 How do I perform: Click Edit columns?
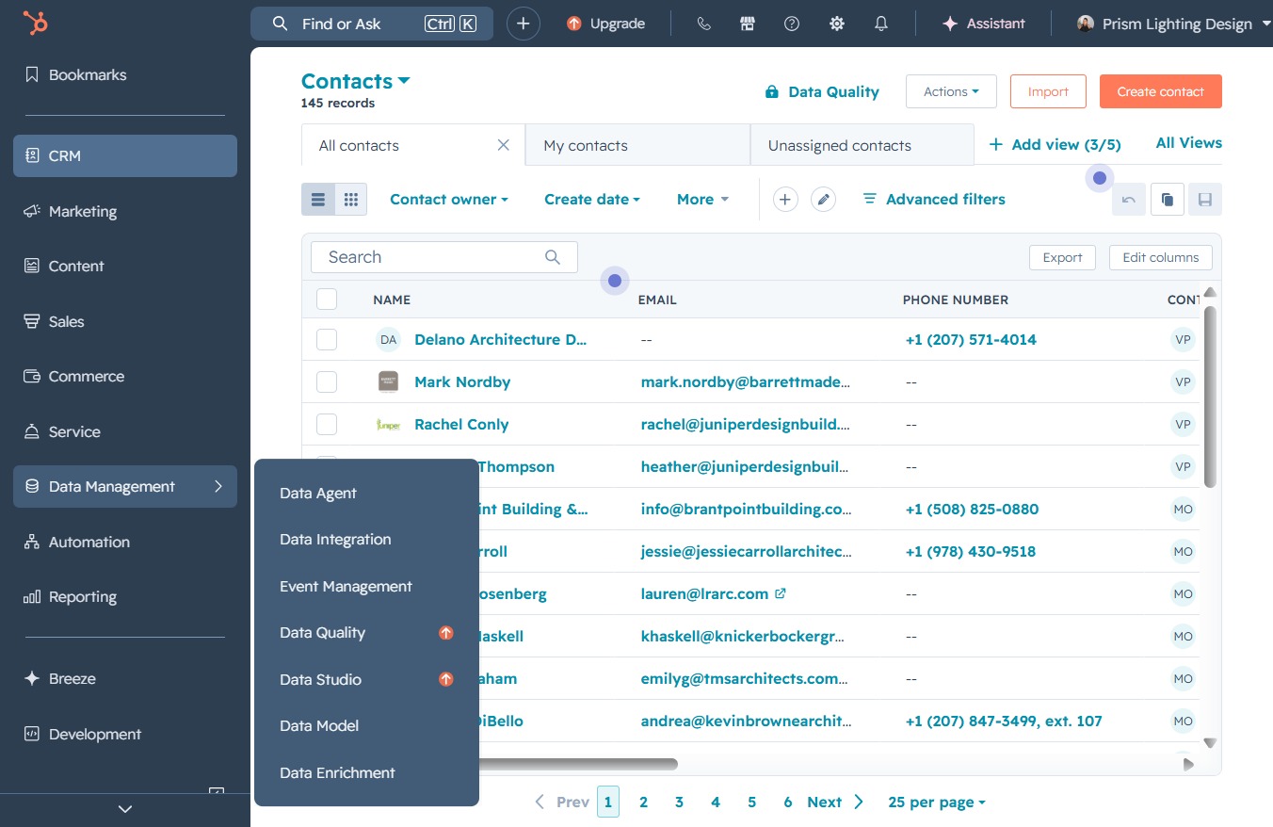(x=1161, y=257)
